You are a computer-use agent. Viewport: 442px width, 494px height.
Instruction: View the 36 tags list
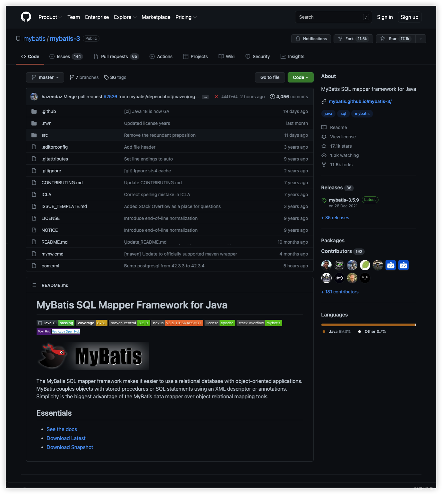[115, 77]
